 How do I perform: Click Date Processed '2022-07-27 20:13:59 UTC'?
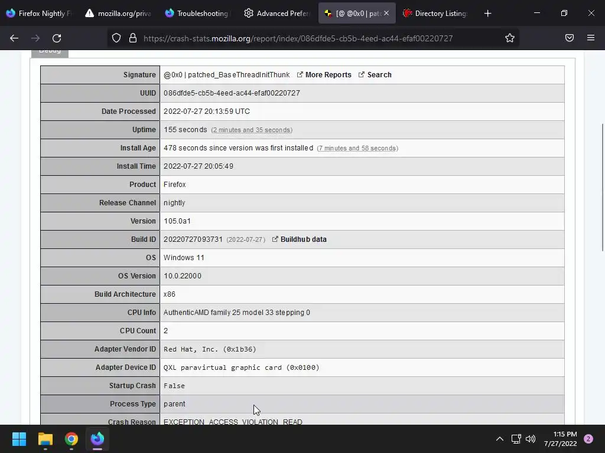coord(206,111)
